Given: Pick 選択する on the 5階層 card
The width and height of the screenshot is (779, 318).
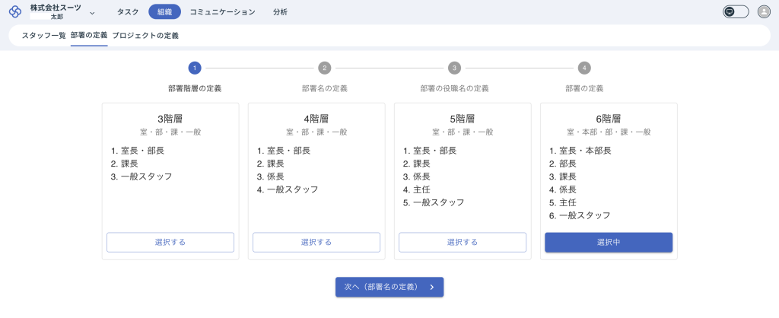Looking at the screenshot, I should [463, 242].
